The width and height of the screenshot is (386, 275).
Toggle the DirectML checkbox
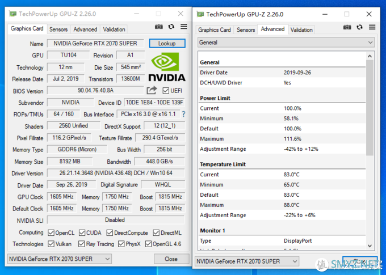(156, 232)
